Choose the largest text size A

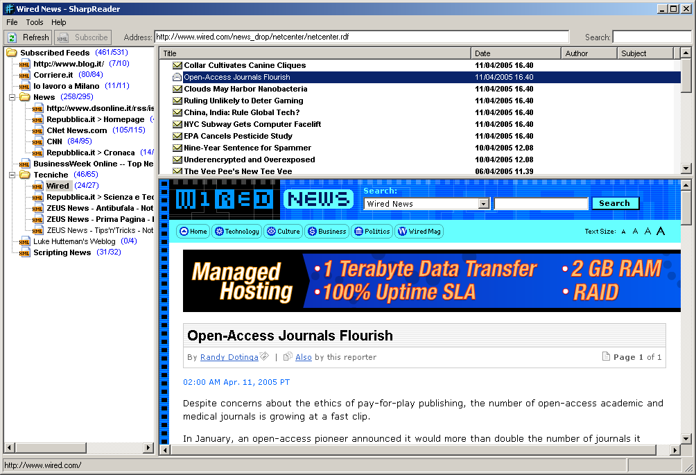[661, 231]
